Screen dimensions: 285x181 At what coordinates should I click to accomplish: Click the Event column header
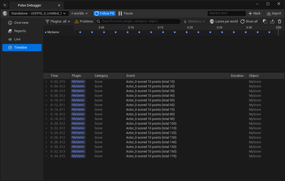pyautogui.click(x=177, y=76)
